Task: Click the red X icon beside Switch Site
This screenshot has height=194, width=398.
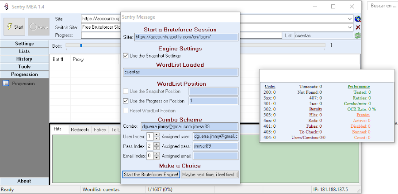Action: pos(358,27)
